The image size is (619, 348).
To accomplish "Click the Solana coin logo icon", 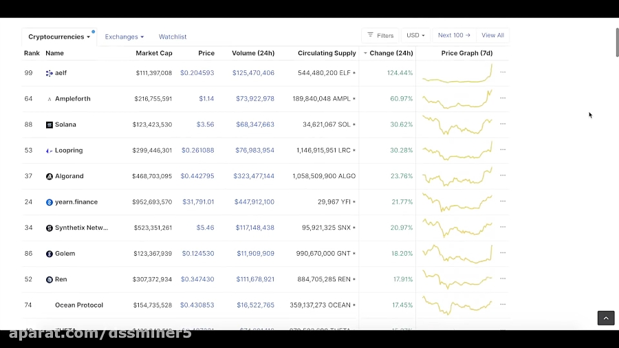I will (50, 124).
